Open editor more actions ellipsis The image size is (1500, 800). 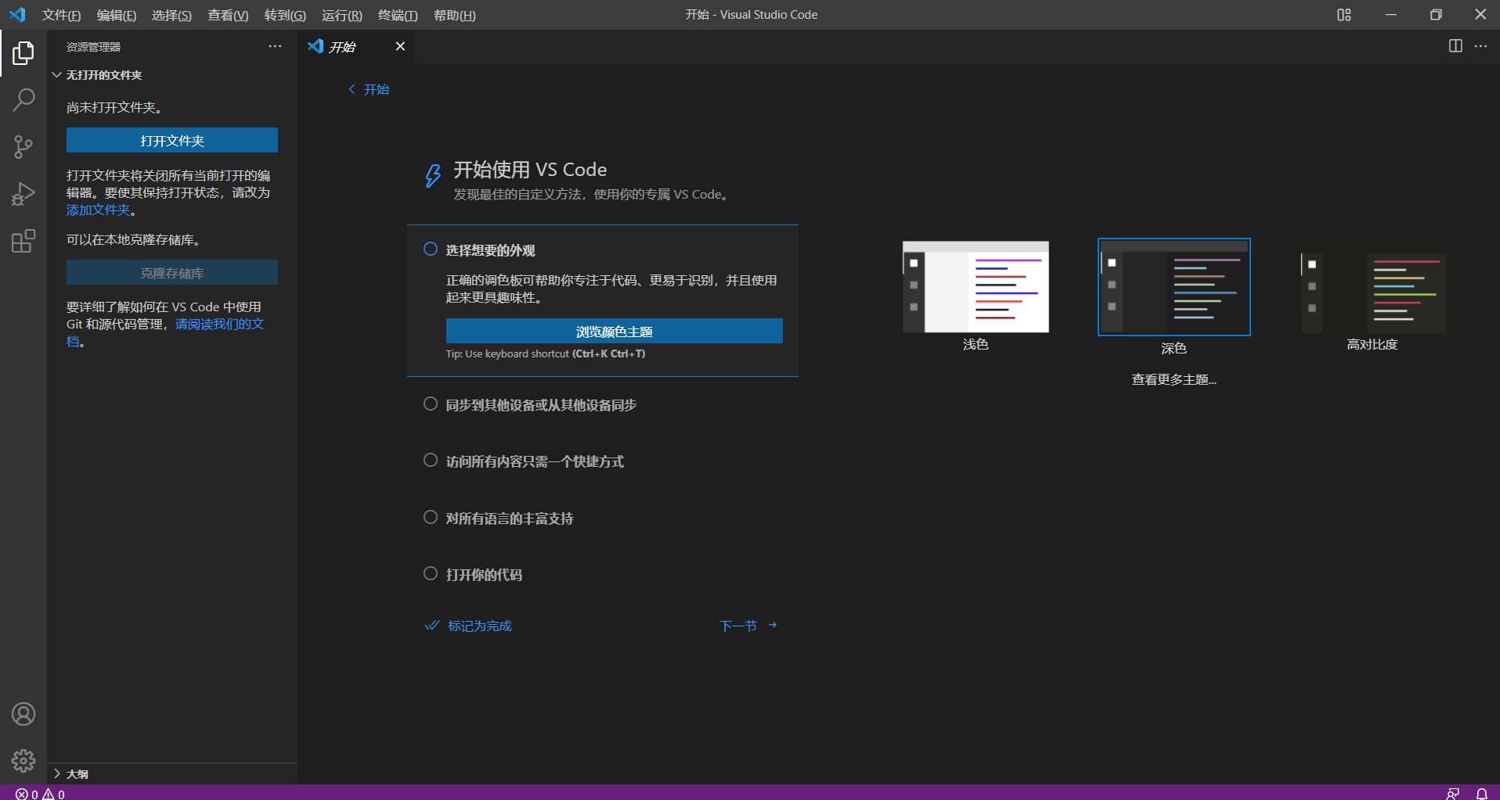pyautogui.click(x=1480, y=46)
